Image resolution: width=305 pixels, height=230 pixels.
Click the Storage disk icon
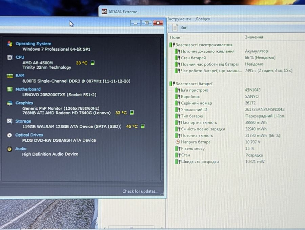[9, 121]
